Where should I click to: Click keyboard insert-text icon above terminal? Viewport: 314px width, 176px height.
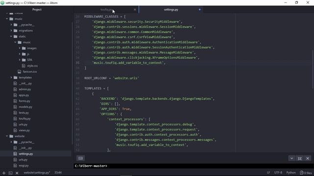click(x=80, y=158)
